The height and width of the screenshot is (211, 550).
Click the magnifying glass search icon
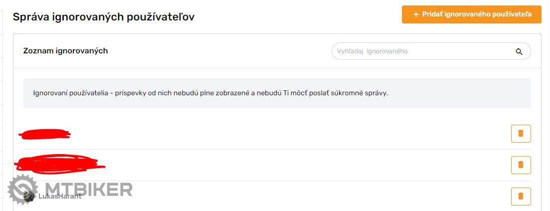(x=519, y=51)
